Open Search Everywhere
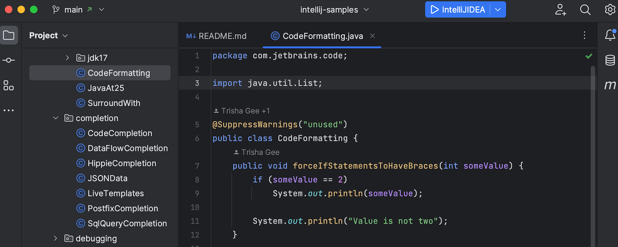Image resolution: width=618 pixels, height=247 pixels. tap(585, 9)
